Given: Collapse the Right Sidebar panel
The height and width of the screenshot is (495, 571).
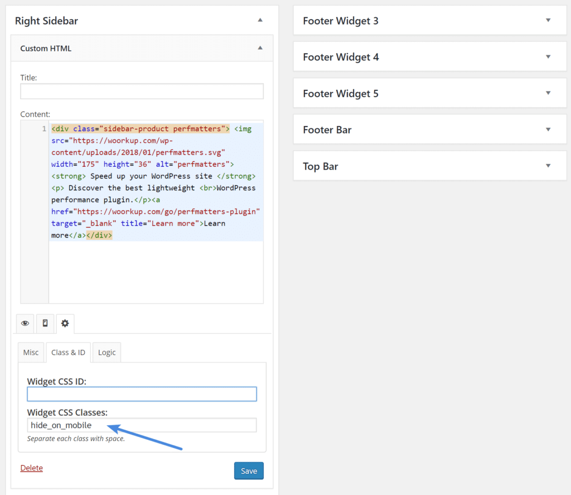Looking at the screenshot, I should 260,20.
